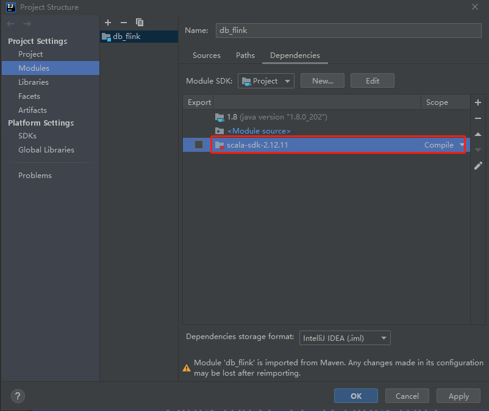Select Modules in sidebar
Viewport: 489px width, 411px height.
click(51, 68)
